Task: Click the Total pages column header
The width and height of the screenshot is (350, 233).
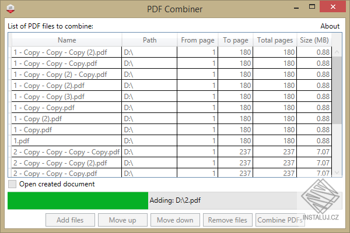Action: tap(275, 40)
